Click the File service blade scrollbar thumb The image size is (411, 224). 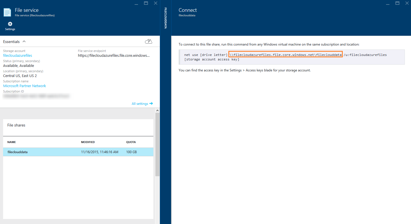pyautogui.click(x=157, y=143)
